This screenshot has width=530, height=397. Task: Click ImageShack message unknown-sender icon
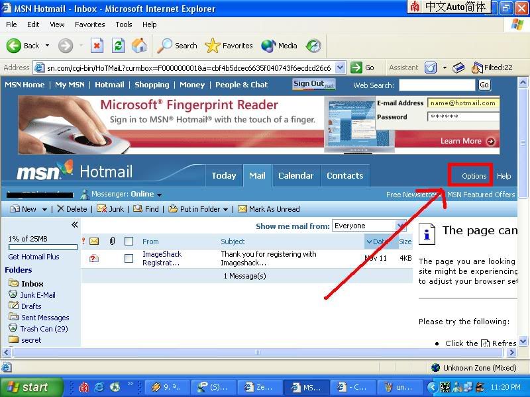pyautogui.click(x=93, y=258)
